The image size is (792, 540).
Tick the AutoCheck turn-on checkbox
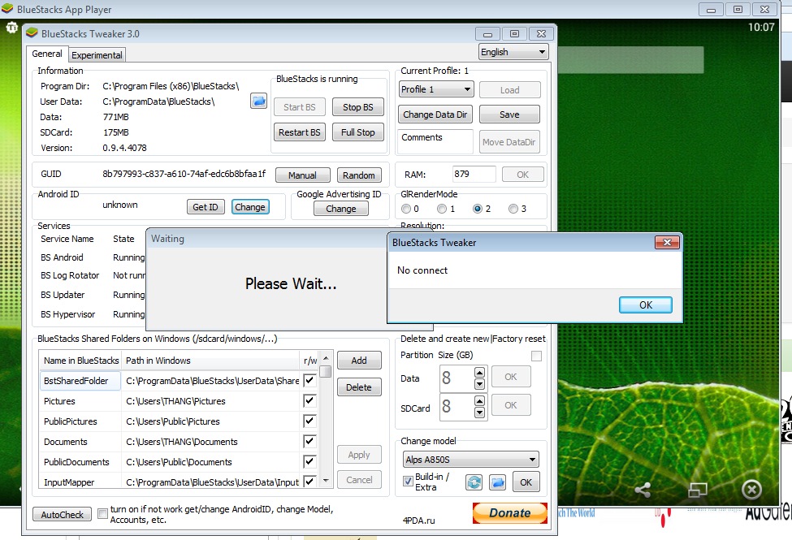(x=102, y=514)
